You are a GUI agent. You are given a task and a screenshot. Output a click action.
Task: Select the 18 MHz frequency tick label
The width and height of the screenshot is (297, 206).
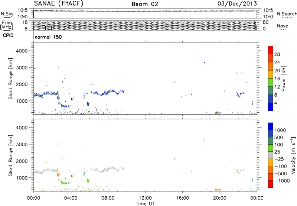[25, 22]
